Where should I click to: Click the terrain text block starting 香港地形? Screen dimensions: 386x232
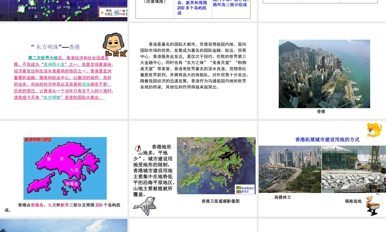pos(154,171)
